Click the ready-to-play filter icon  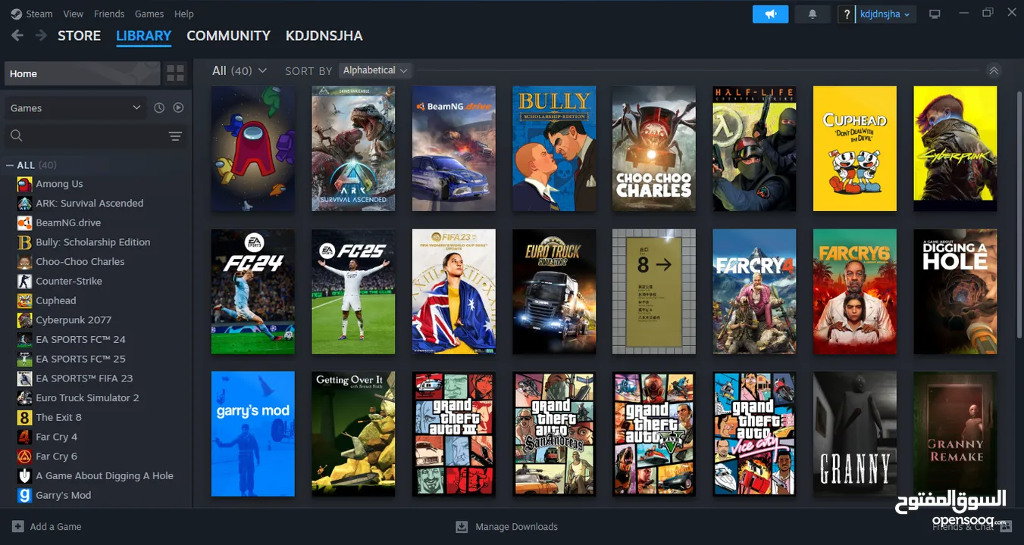click(x=178, y=108)
